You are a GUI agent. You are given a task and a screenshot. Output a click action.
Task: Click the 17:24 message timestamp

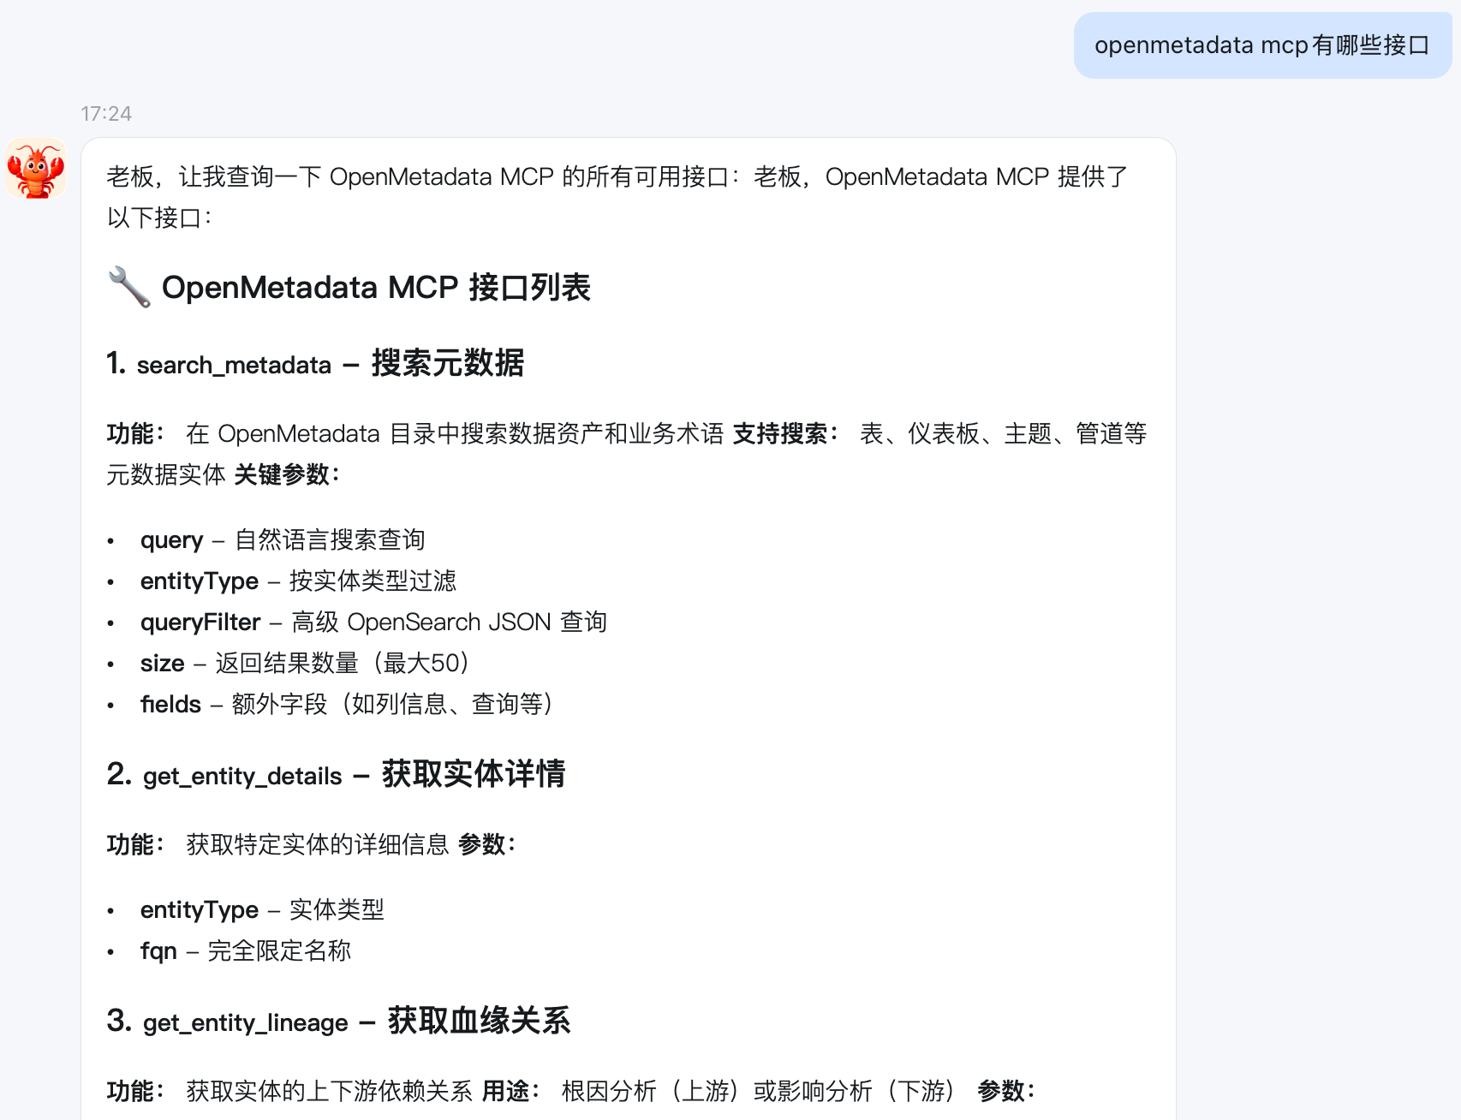106,114
